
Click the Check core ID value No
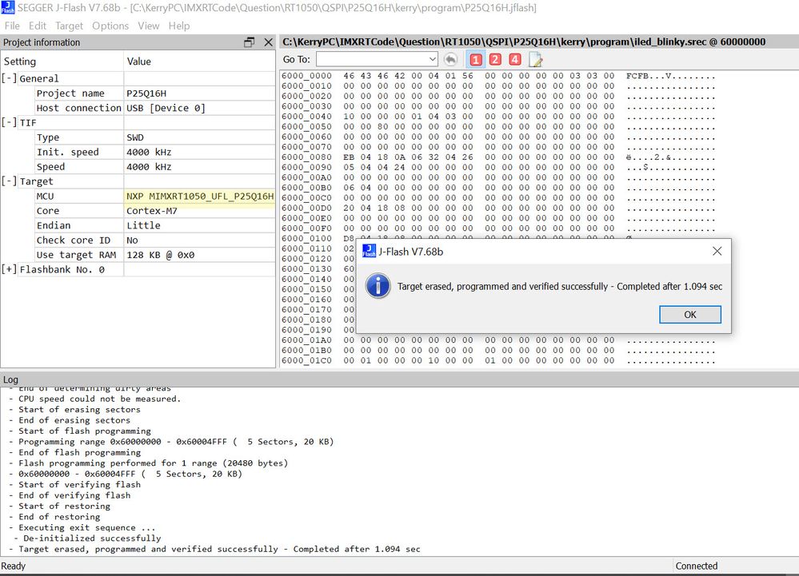(x=132, y=240)
